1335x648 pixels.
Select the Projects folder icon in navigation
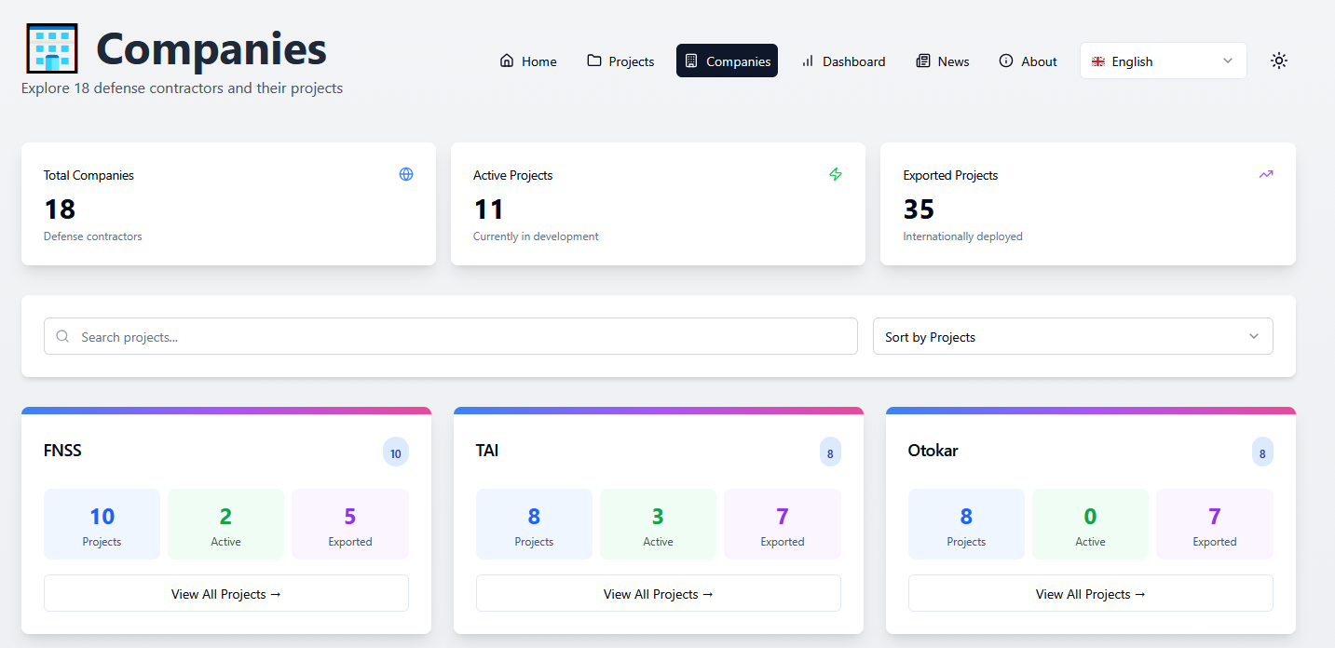[593, 61]
